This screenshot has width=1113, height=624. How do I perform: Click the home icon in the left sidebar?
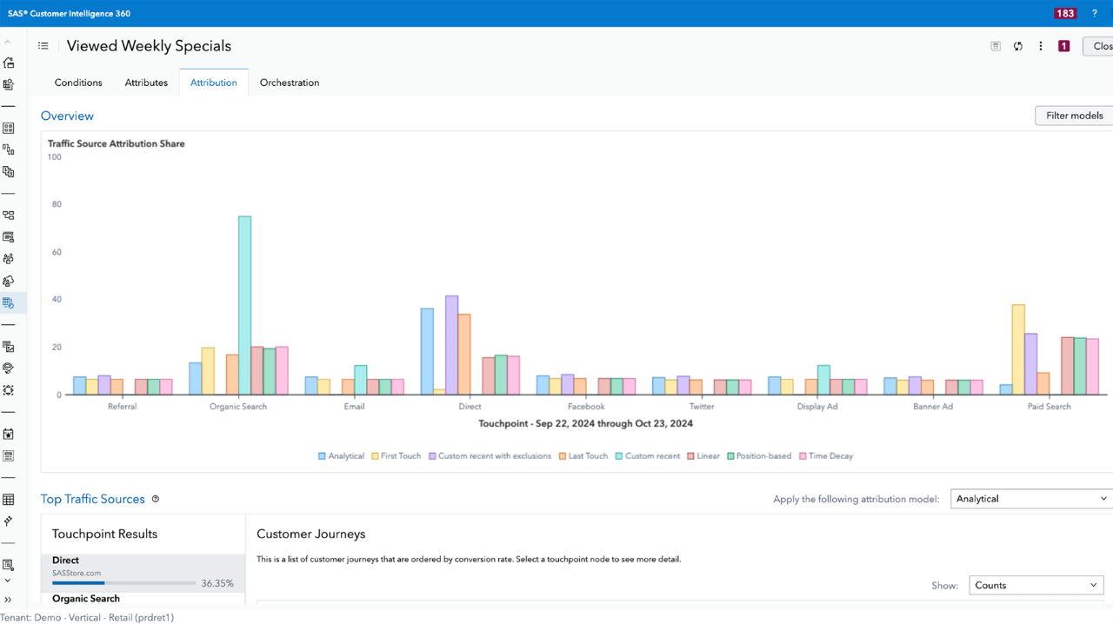pyautogui.click(x=9, y=63)
